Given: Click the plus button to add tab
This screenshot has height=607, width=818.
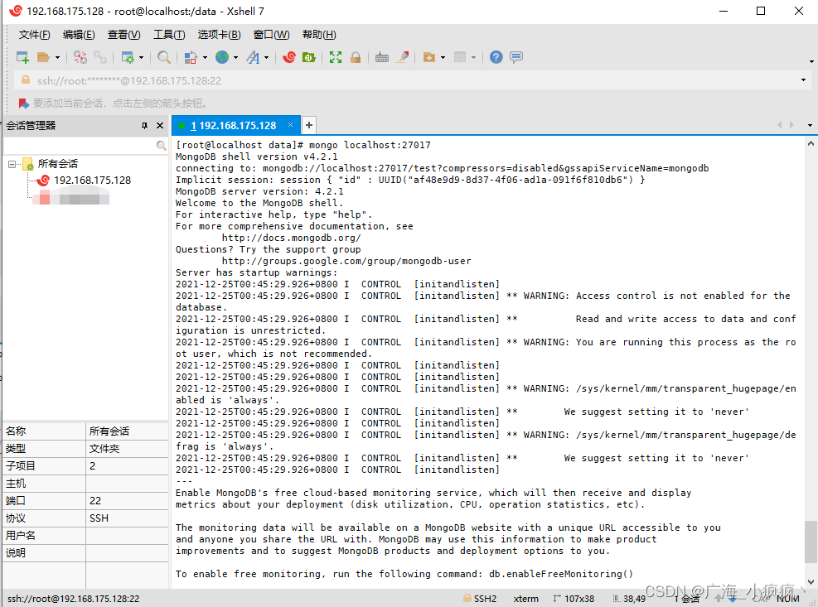Looking at the screenshot, I should 309,125.
